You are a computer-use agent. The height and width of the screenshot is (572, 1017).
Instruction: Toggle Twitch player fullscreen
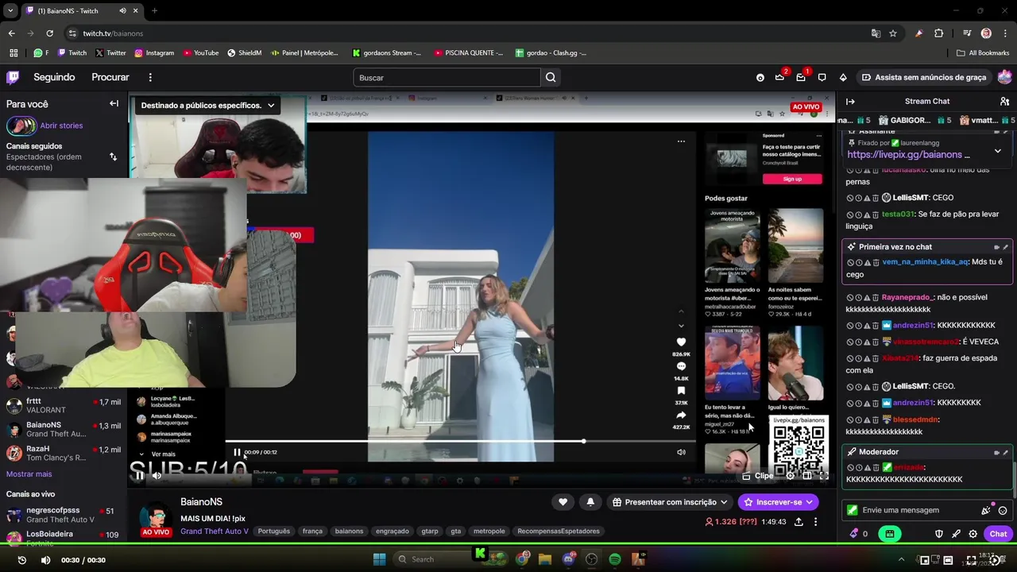(824, 476)
